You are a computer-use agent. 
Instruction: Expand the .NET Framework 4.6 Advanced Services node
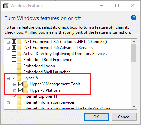tap(8, 48)
